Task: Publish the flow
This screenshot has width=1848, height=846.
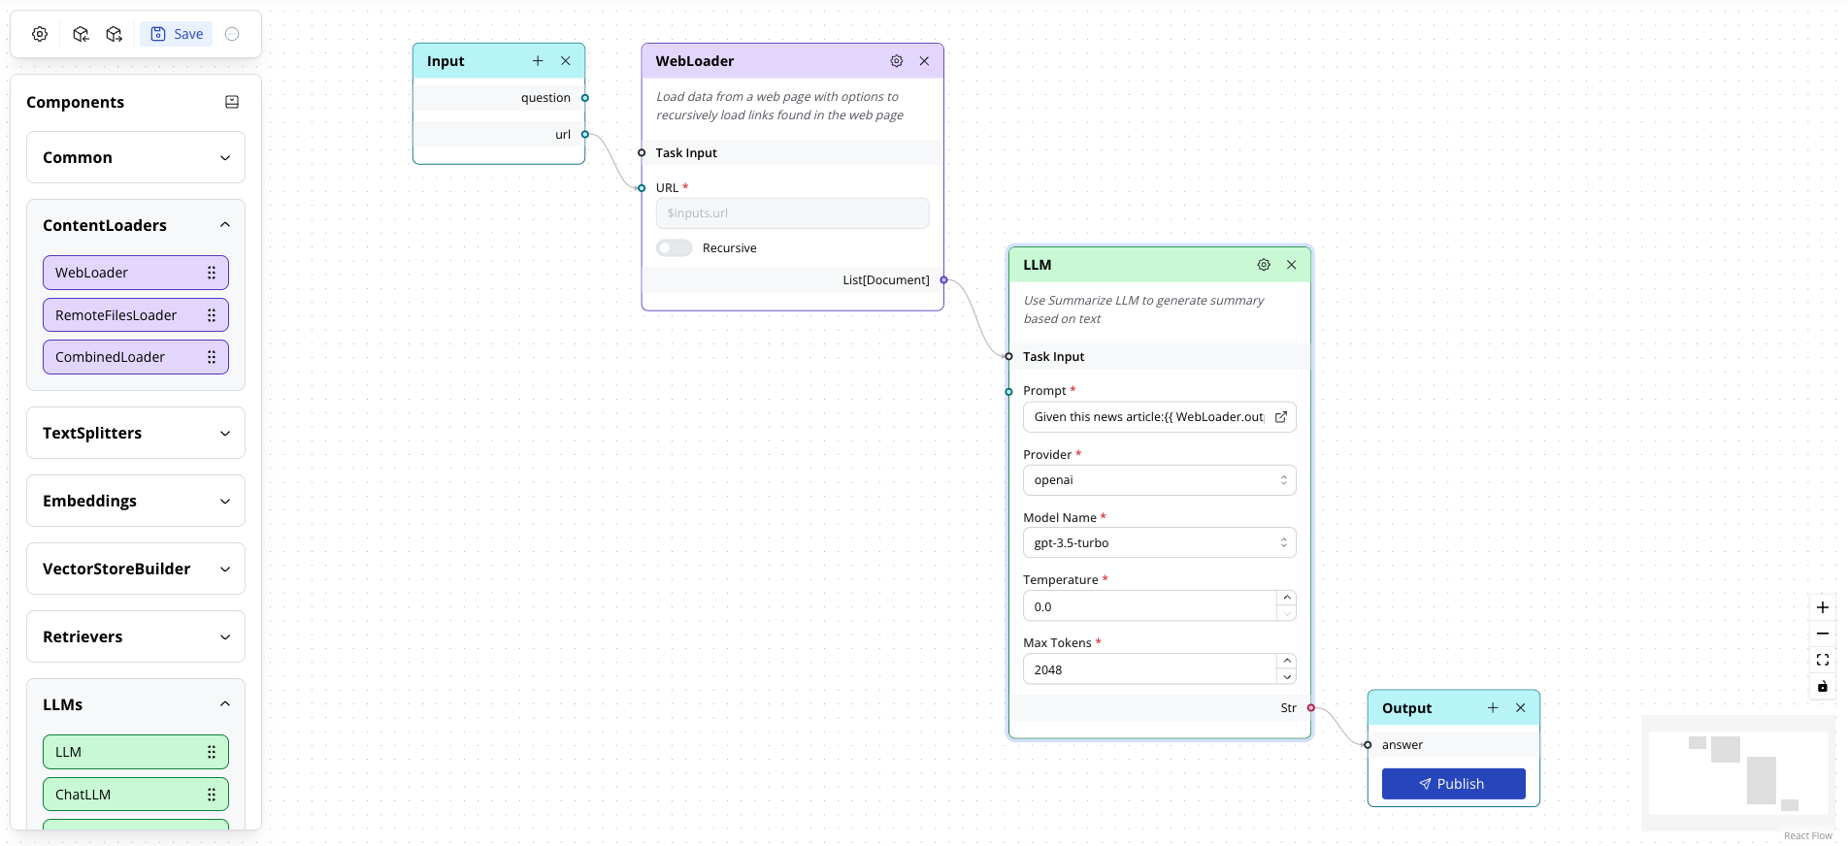Action: tap(1453, 784)
